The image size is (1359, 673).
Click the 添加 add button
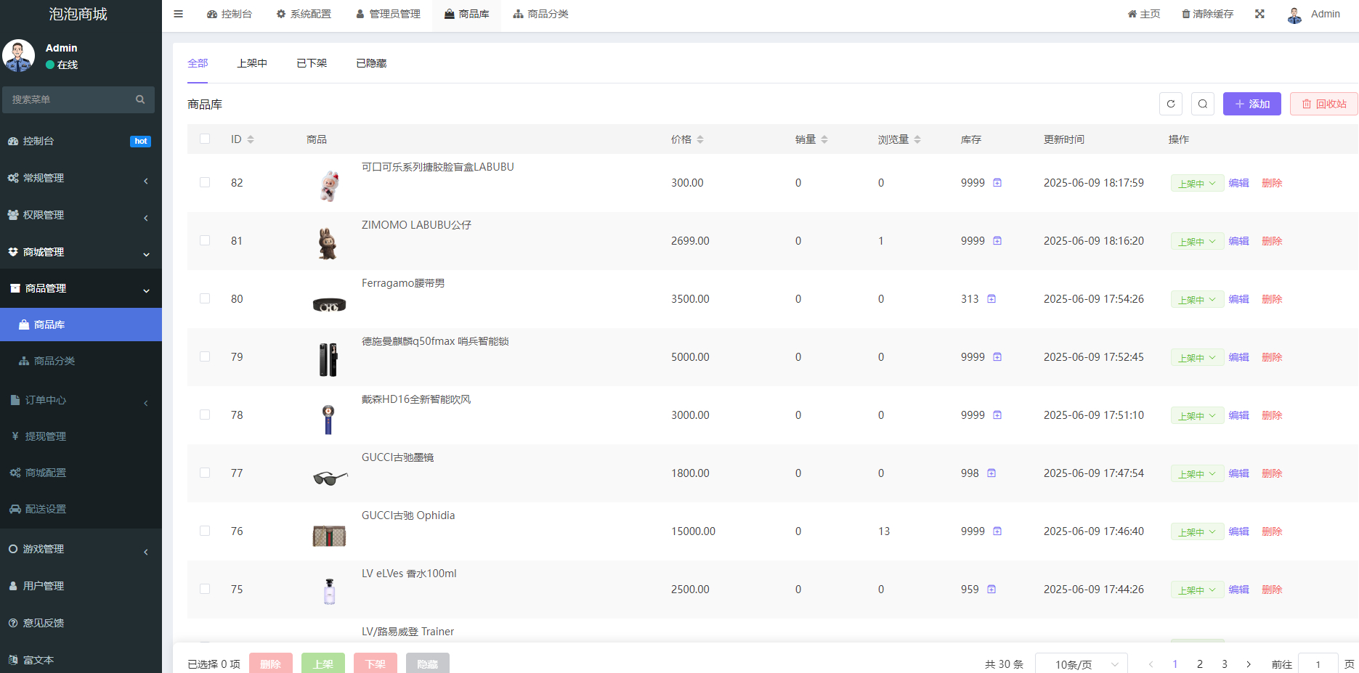[x=1252, y=104]
